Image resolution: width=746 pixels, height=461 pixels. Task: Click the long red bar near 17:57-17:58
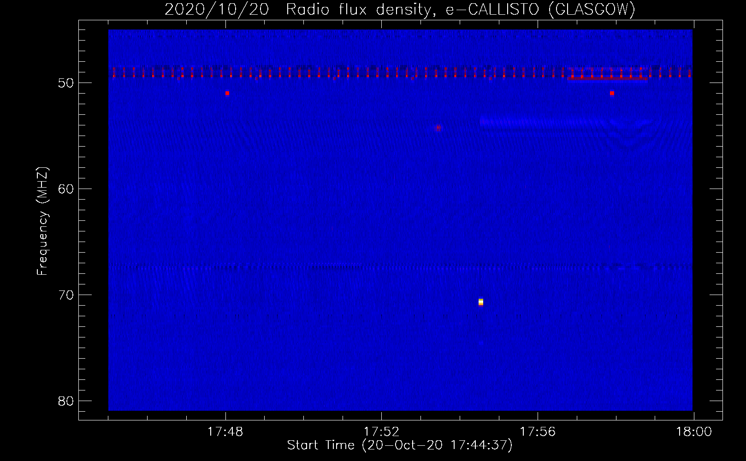point(607,78)
